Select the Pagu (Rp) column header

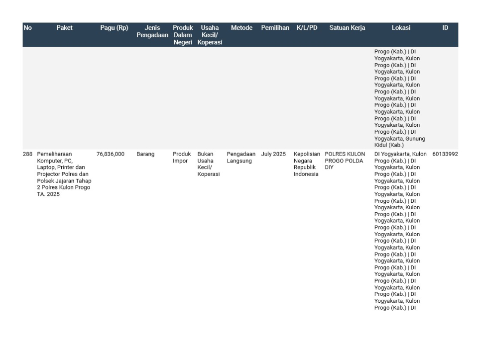click(114, 28)
